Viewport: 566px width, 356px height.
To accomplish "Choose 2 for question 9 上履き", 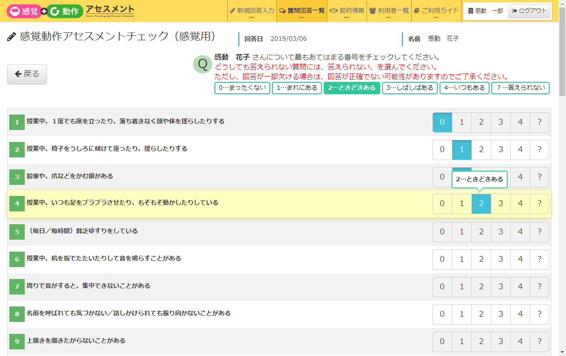I will [x=481, y=342].
